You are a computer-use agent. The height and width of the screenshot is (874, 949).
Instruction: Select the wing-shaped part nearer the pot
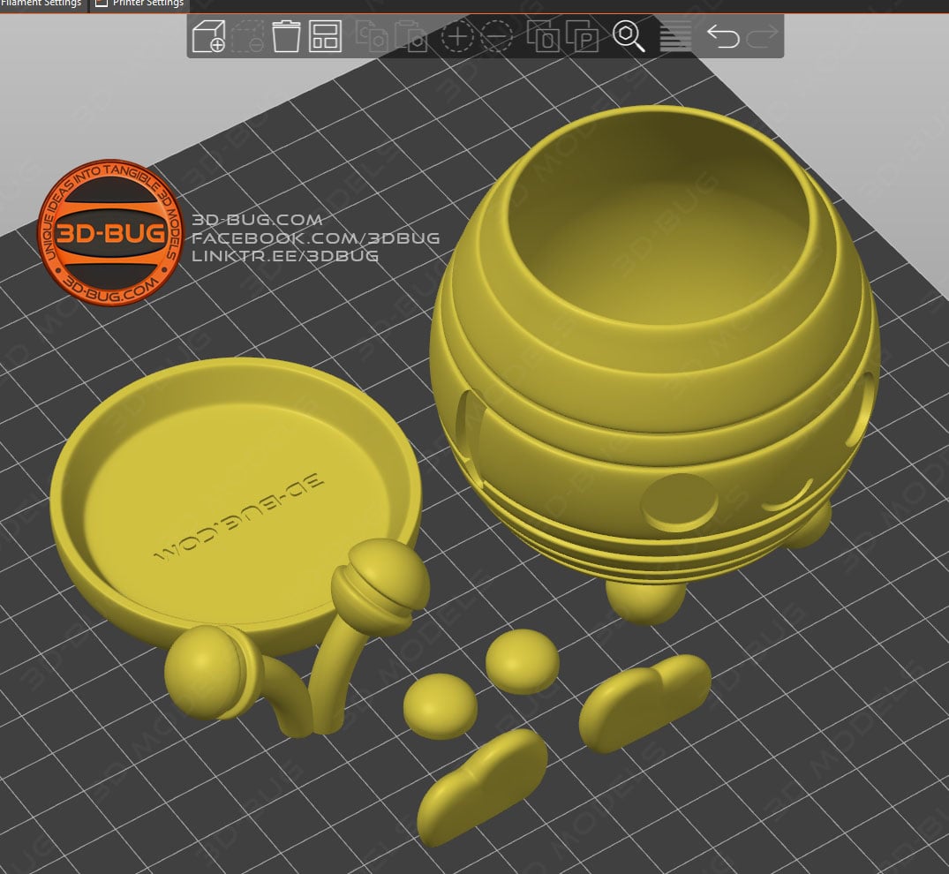[x=644, y=702]
